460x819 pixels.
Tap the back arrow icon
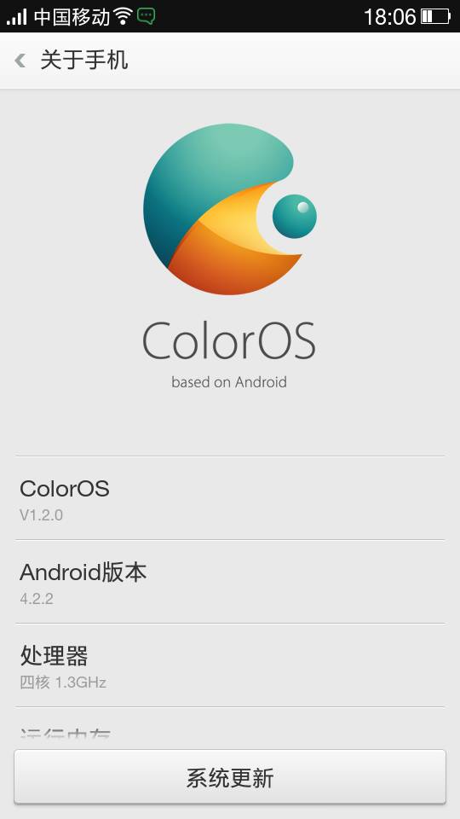(20, 61)
